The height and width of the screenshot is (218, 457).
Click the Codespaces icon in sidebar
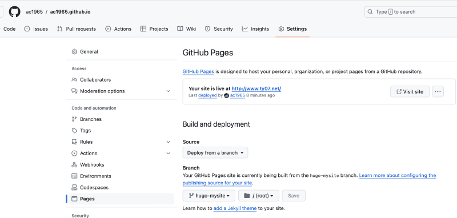point(74,187)
